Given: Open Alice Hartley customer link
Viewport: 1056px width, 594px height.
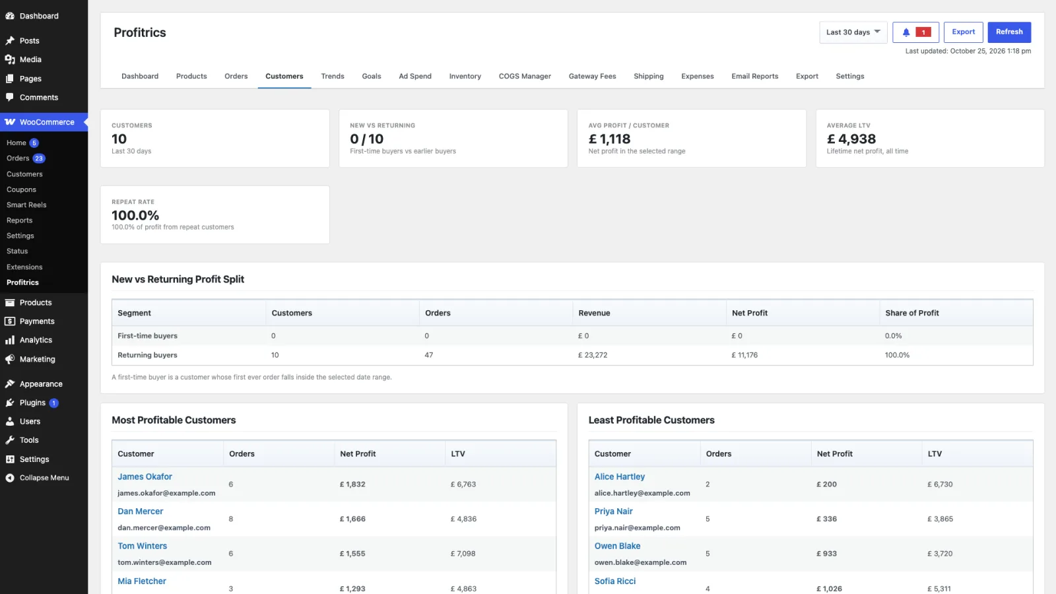Looking at the screenshot, I should [620, 477].
